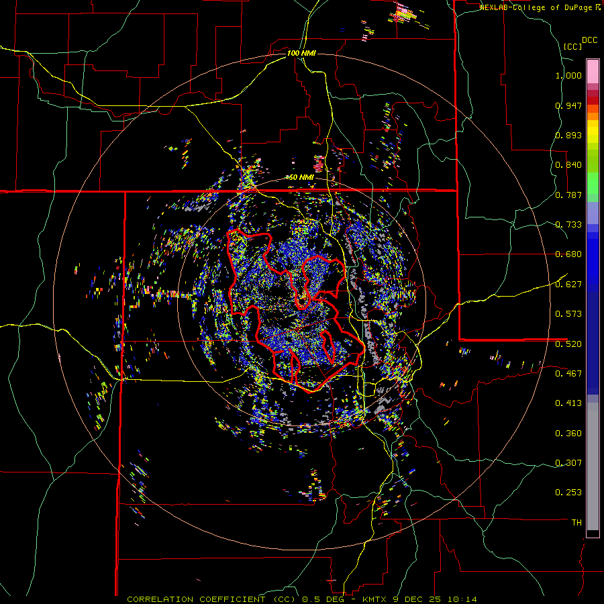Click the 1.000 value on the color scale
Viewport: 604px width, 604px height.
tap(568, 75)
